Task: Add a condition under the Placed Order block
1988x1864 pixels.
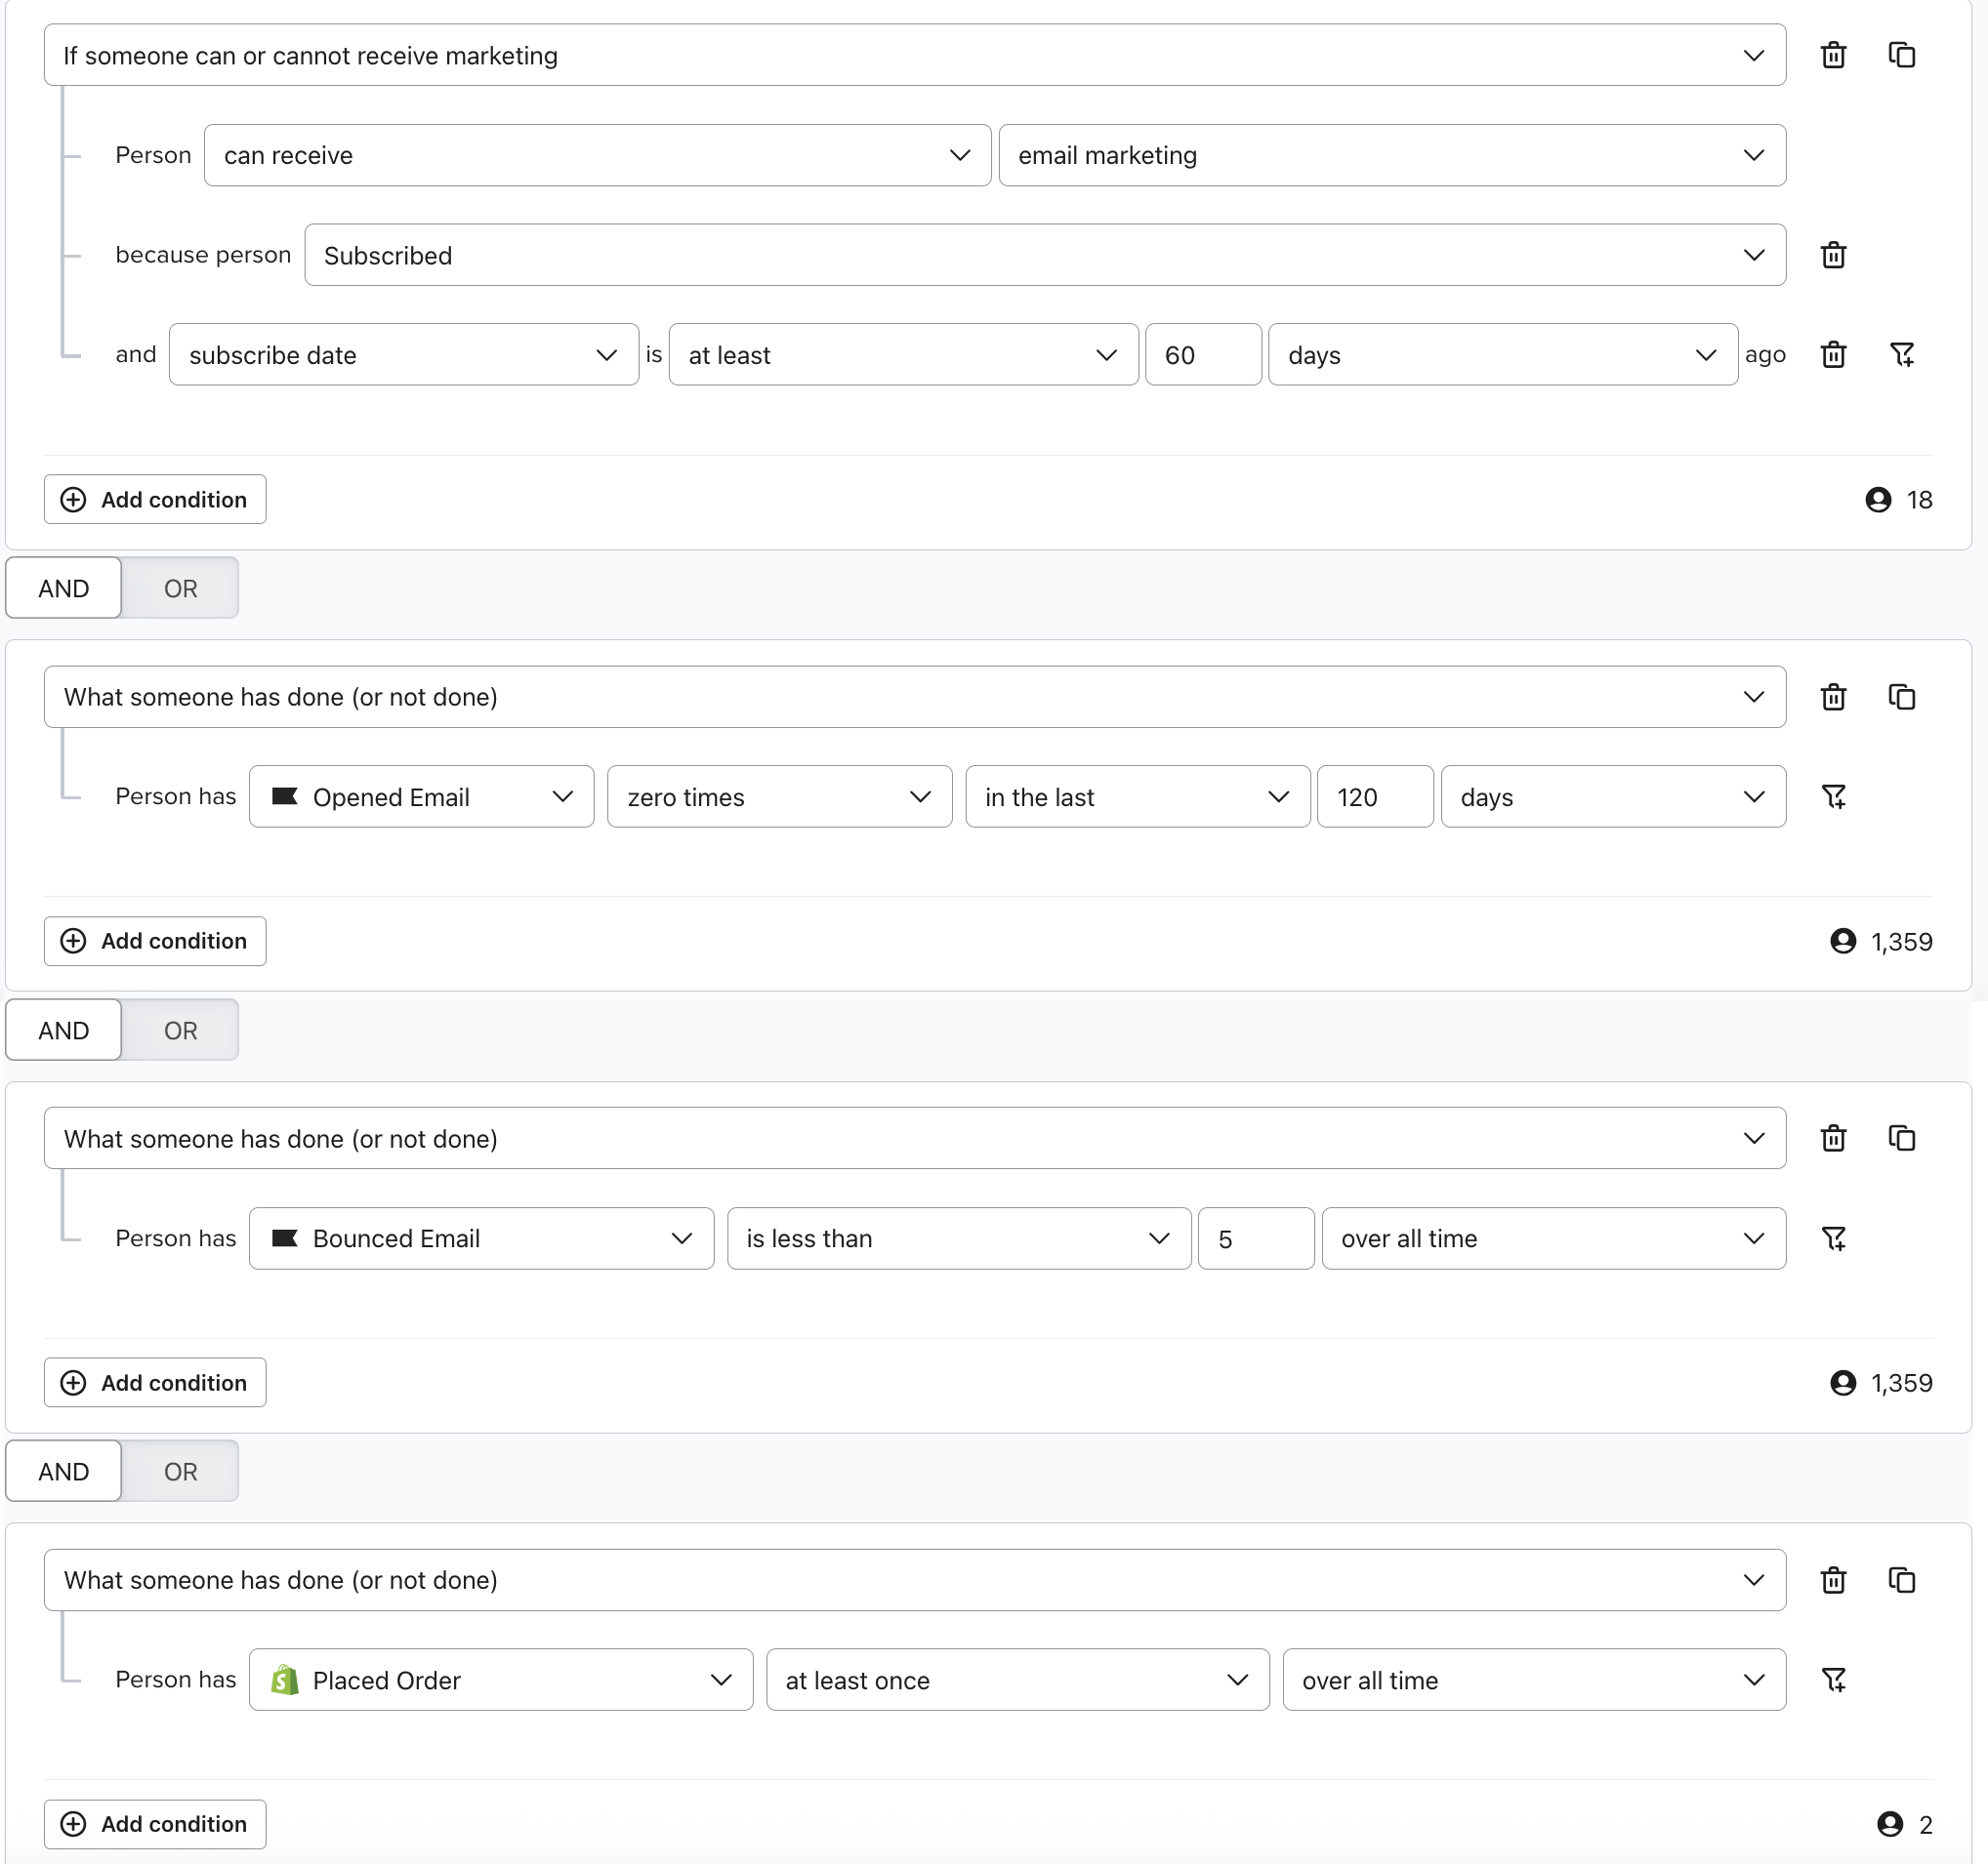Action: click(155, 1823)
